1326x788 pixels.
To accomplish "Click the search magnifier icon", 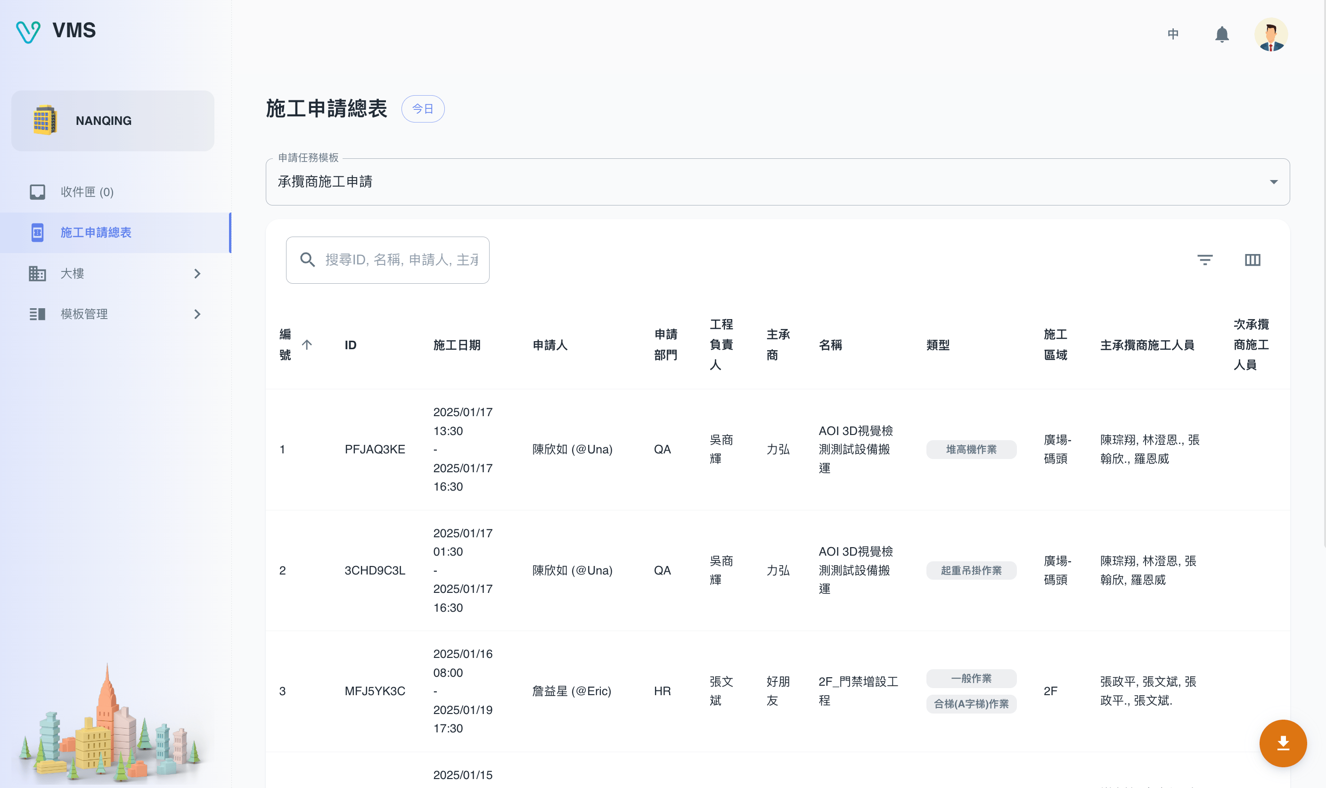I will (x=307, y=260).
